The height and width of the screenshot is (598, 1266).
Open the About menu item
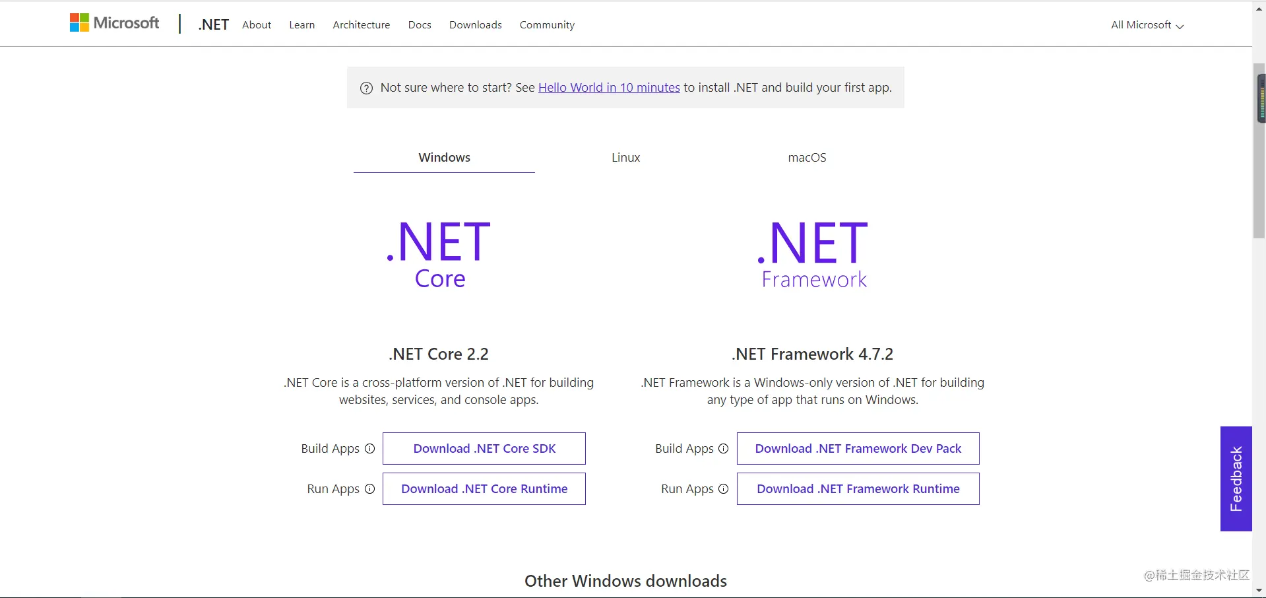tap(257, 24)
